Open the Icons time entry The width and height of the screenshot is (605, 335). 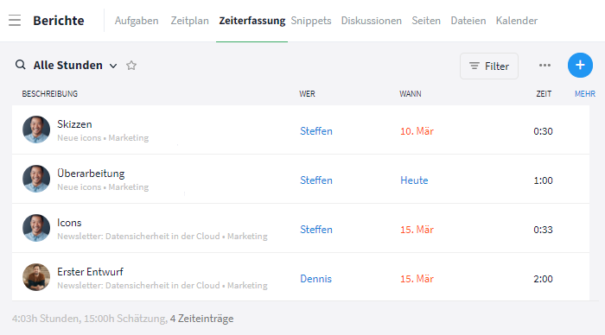point(69,223)
